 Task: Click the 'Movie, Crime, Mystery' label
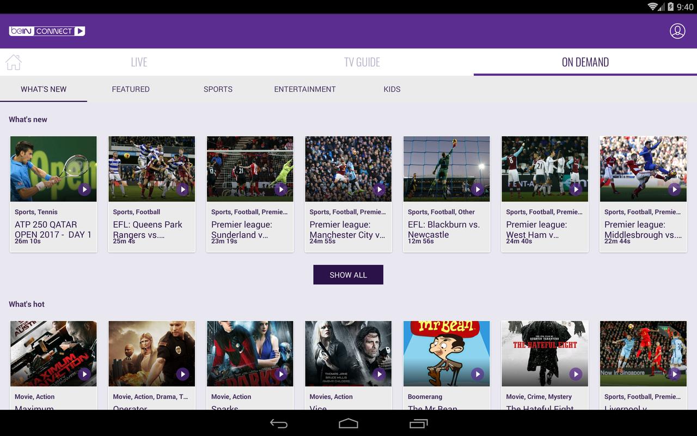click(539, 397)
